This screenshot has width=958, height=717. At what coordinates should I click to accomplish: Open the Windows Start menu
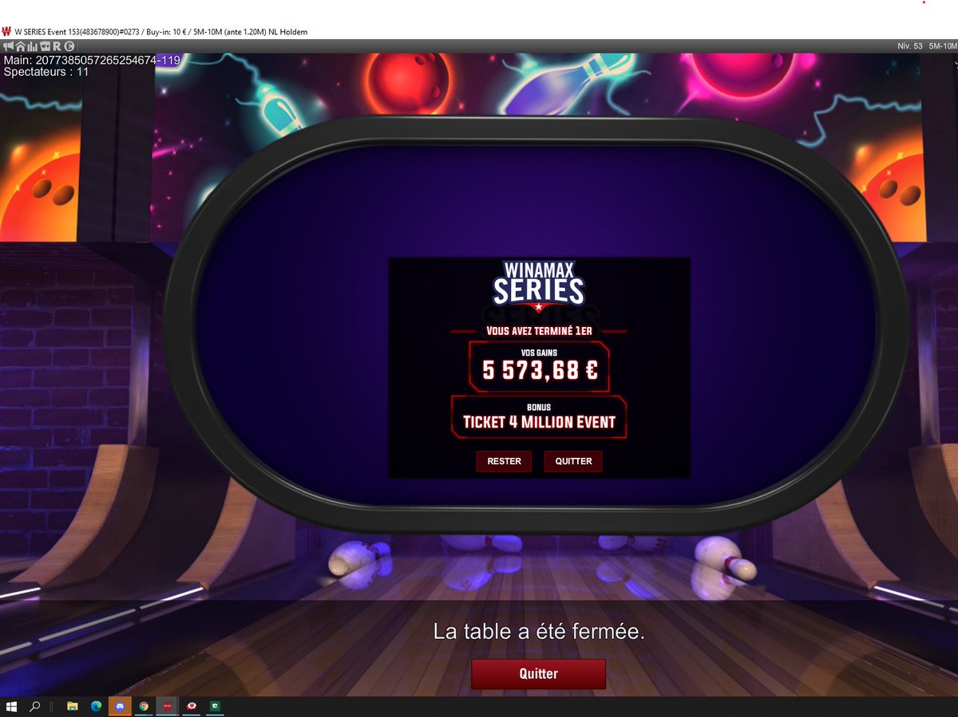(x=12, y=706)
